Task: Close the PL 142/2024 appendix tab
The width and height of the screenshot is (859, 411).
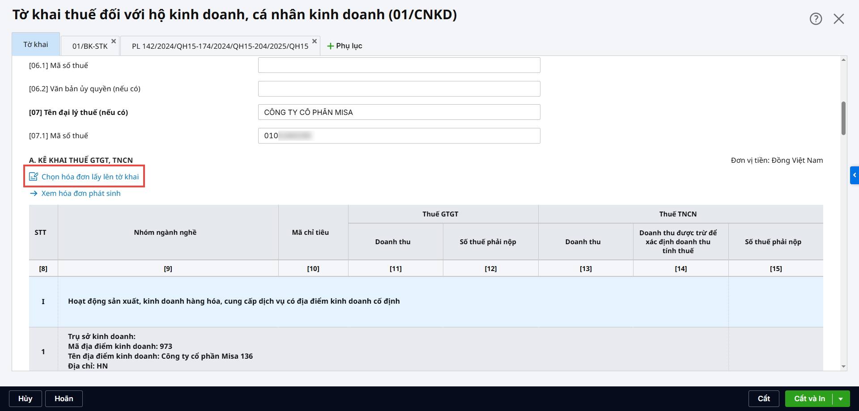Action: 315,41
